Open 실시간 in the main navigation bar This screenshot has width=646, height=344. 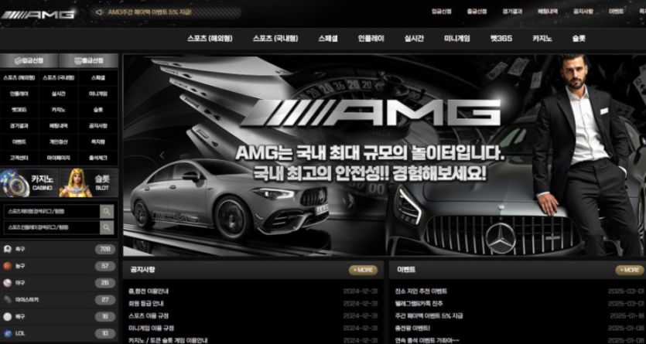[414, 39]
